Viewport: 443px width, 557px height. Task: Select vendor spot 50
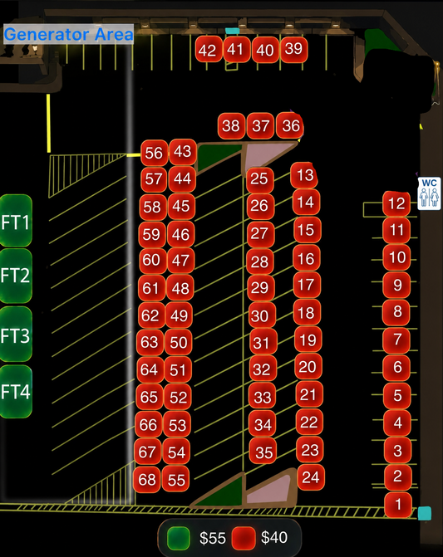tap(178, 342)
